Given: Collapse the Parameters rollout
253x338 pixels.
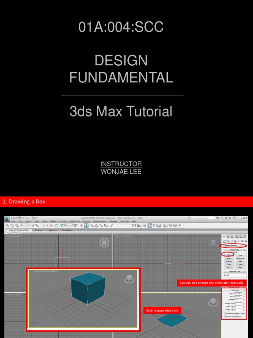Looking at the screenshot, I should pyautogui.click(x=234, y=290).
